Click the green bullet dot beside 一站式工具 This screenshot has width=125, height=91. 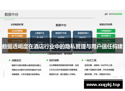[x=82, y=60]
